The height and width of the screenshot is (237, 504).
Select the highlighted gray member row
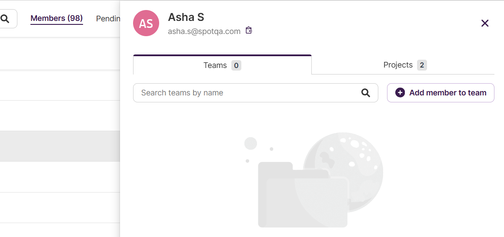pyautogui.click(x=60, y=146)
